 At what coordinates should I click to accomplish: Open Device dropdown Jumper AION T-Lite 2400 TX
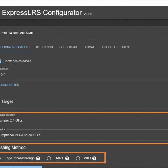(x=84, y=135)
